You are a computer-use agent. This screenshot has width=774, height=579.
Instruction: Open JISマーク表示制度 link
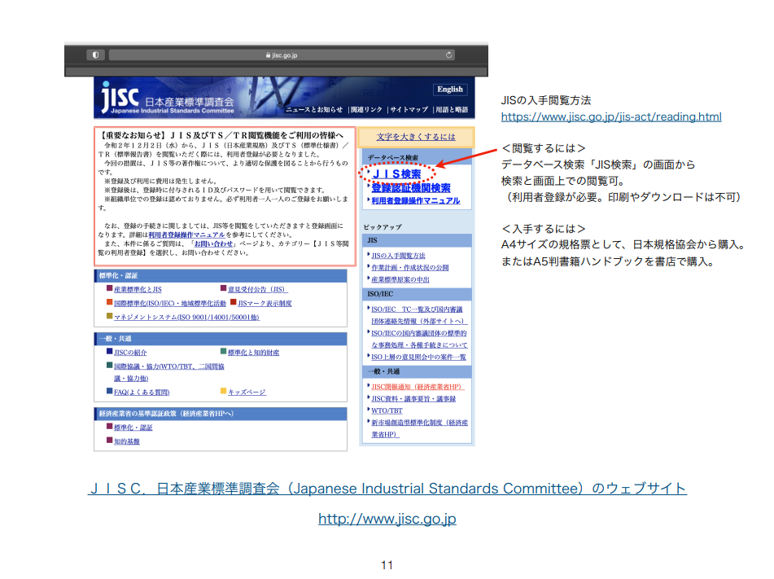pyautogui.click(x=265, y=303)
